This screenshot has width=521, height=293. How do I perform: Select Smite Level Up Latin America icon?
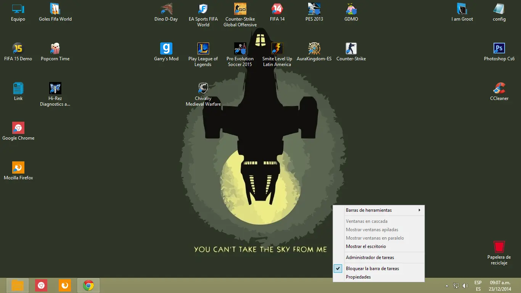[x=277, y=55]
